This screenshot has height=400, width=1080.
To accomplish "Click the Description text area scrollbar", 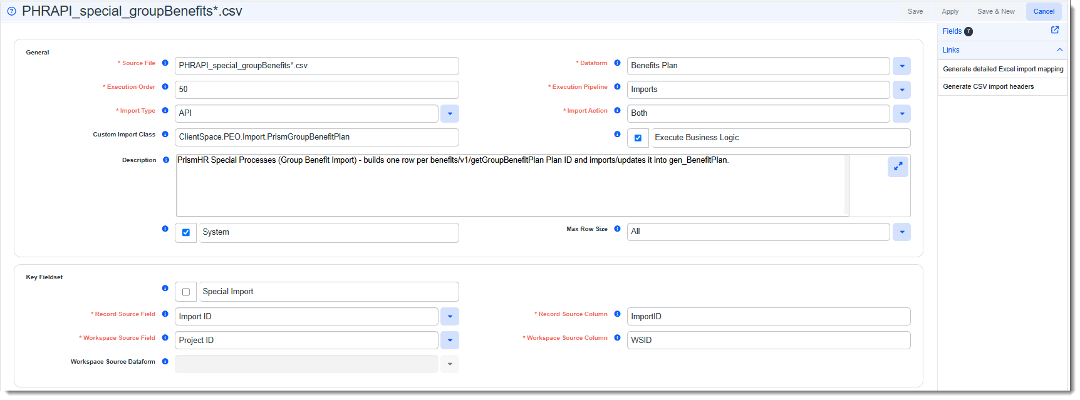I will tap(847, 185).
